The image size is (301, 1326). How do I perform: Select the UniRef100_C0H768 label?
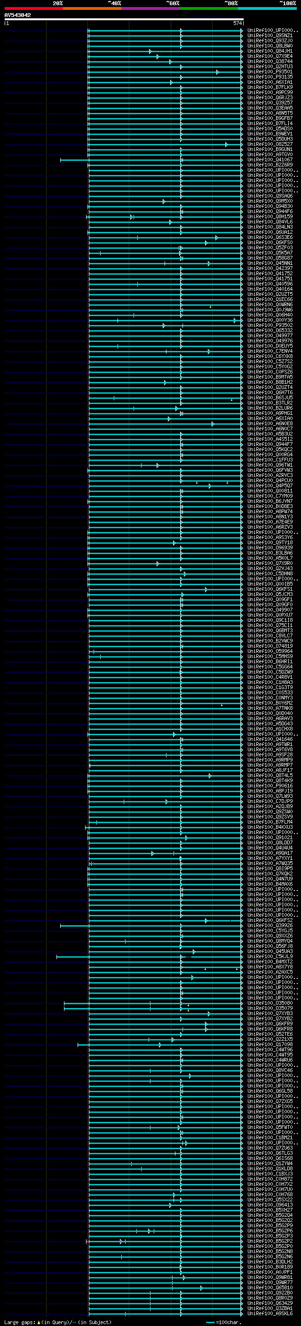(x=269, y=1194)
